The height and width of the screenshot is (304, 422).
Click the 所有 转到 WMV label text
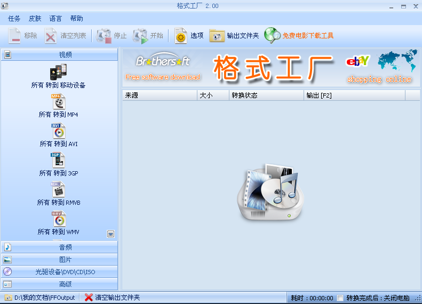point(58,232)
